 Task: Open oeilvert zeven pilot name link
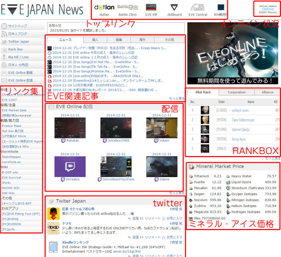tap(240, 110)
